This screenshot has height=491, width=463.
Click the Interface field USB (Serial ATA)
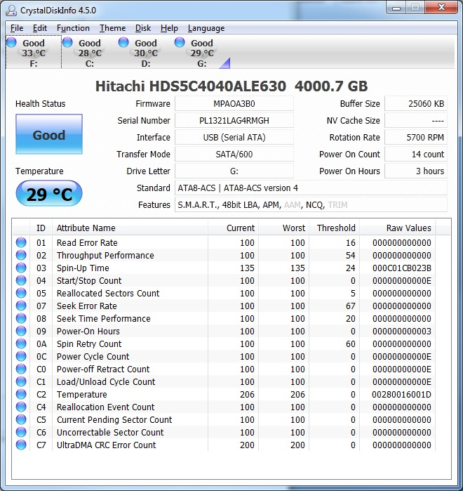coord(234,138)
